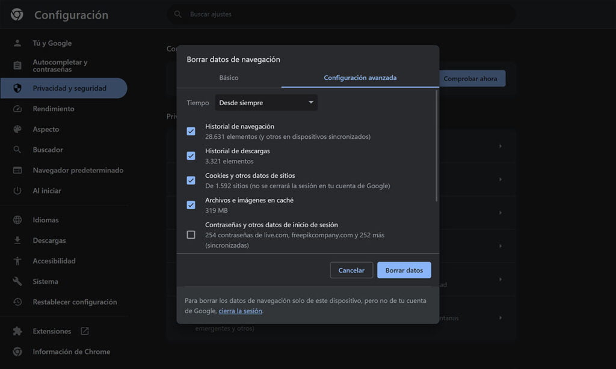Click the palette icon for Aspecto
616x369 pixels.
17,129
